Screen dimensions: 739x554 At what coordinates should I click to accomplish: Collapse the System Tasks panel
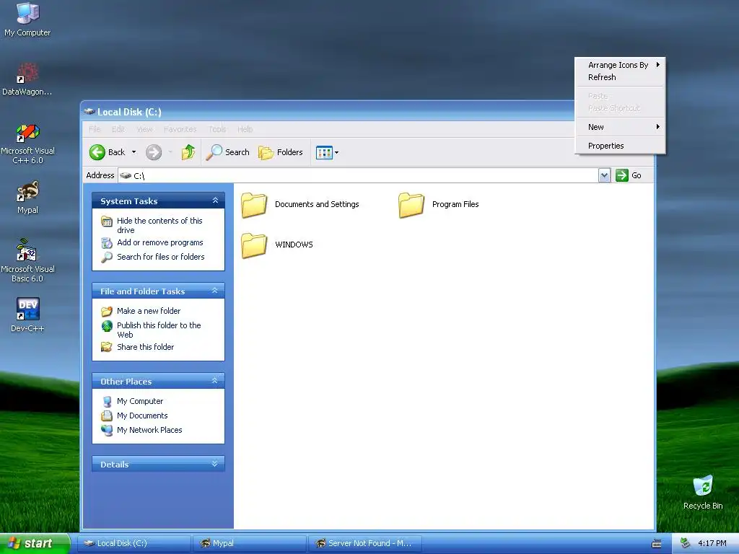(215, 201)
